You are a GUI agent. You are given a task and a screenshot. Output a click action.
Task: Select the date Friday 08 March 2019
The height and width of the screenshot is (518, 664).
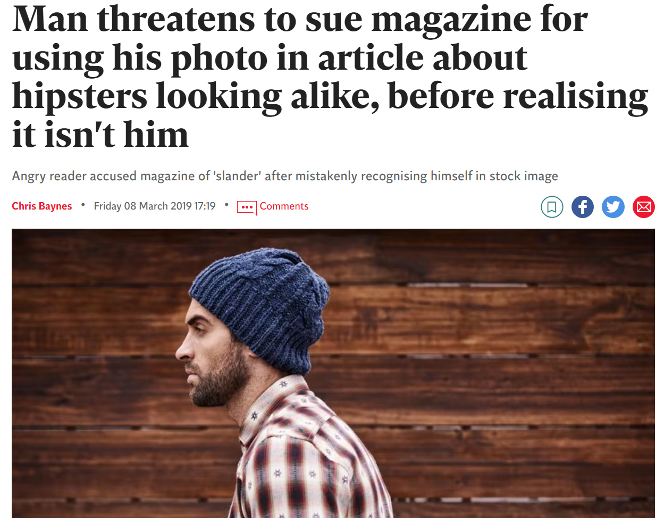(143, 206)
